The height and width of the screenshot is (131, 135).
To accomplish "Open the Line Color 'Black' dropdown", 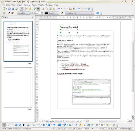I will coord(52,13).
